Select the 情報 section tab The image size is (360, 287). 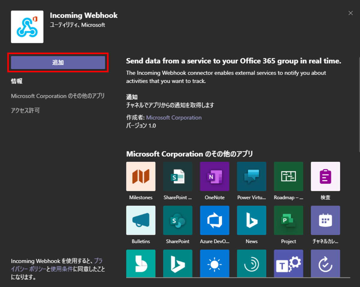(17, 81)
